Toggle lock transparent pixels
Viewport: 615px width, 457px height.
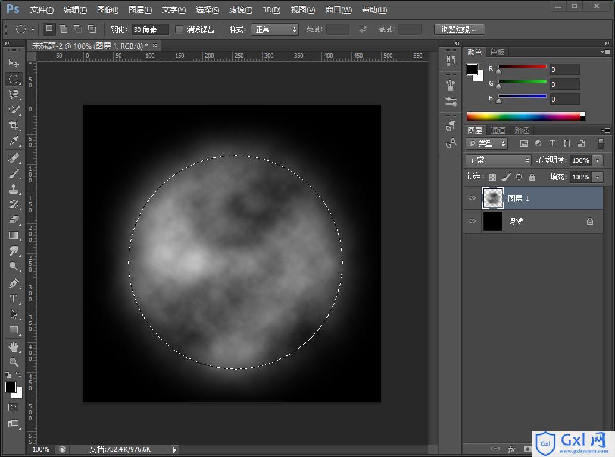tap(492, 177)
